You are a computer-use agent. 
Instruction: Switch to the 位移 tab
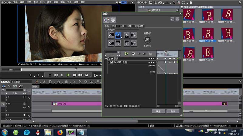pyautogui.click(x=122, y=26)
